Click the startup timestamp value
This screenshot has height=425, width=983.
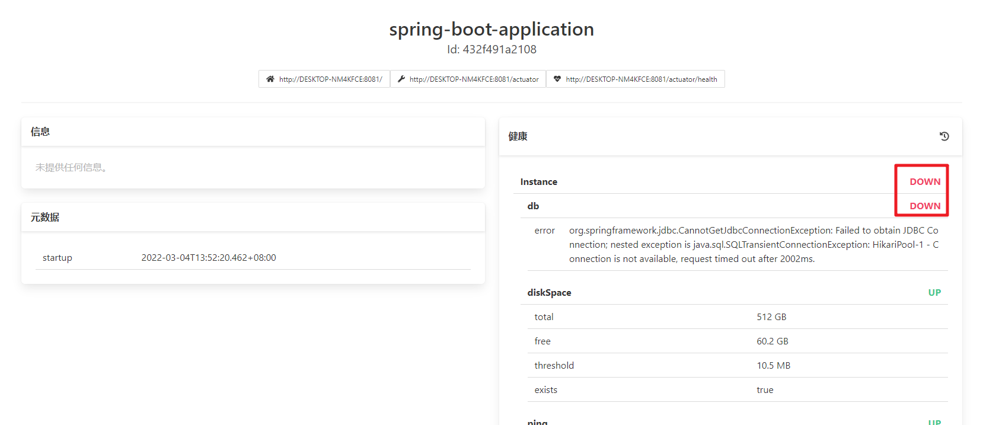pyautogui.click(x=209, y=258)
